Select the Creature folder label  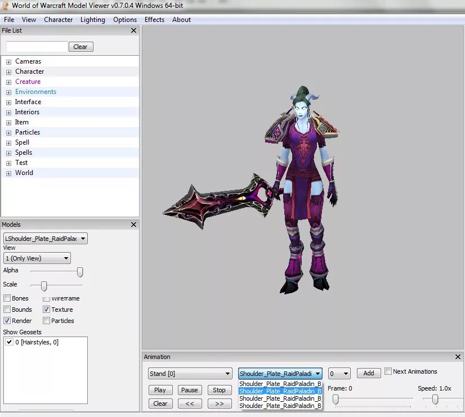point(28,82)
